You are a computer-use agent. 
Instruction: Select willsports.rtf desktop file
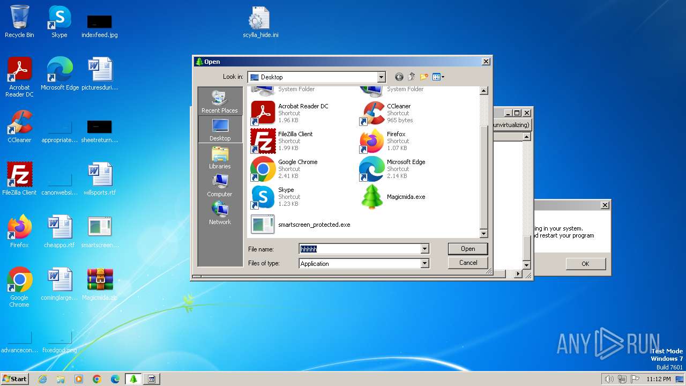click(100, 179)
